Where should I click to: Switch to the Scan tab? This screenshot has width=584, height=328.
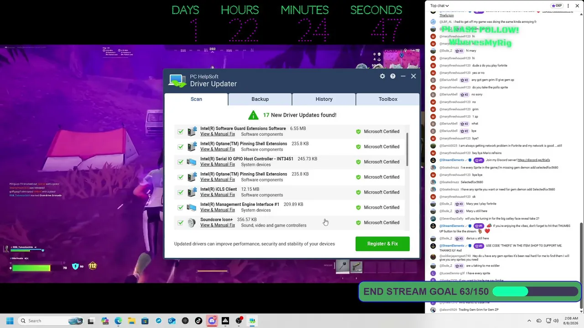pyautogui.click(x=196, y=99)
